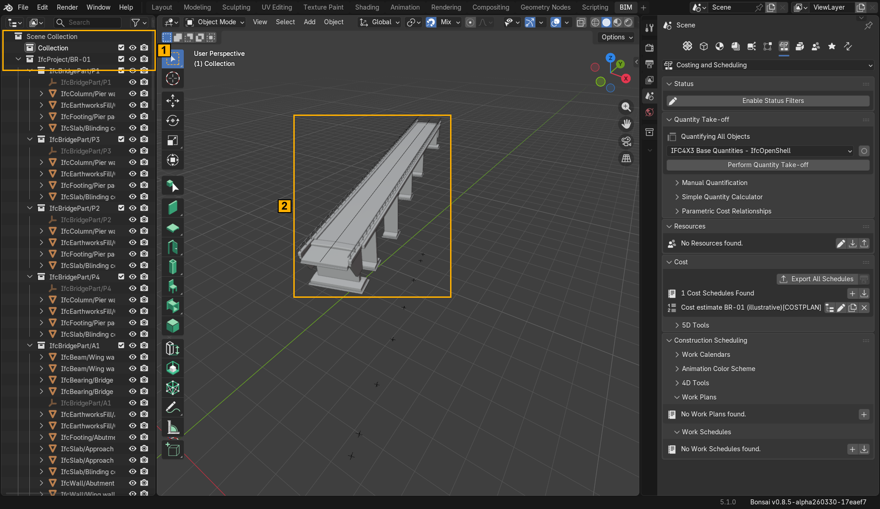
Task: Click the red X axis gizmo ball
Action: [626, 79]
